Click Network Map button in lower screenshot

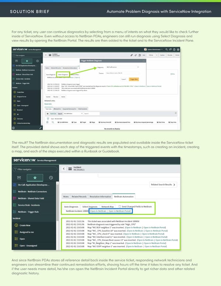point(107,206)
